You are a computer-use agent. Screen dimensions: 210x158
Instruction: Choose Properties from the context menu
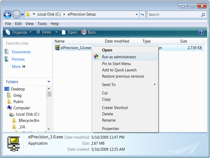tap(125, 128)
